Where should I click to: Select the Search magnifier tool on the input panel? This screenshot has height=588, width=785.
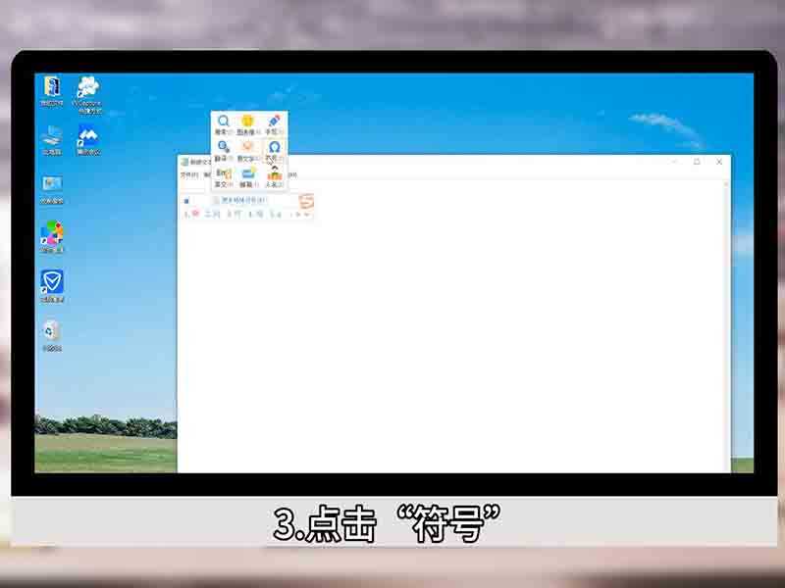(x=223, y=121)
